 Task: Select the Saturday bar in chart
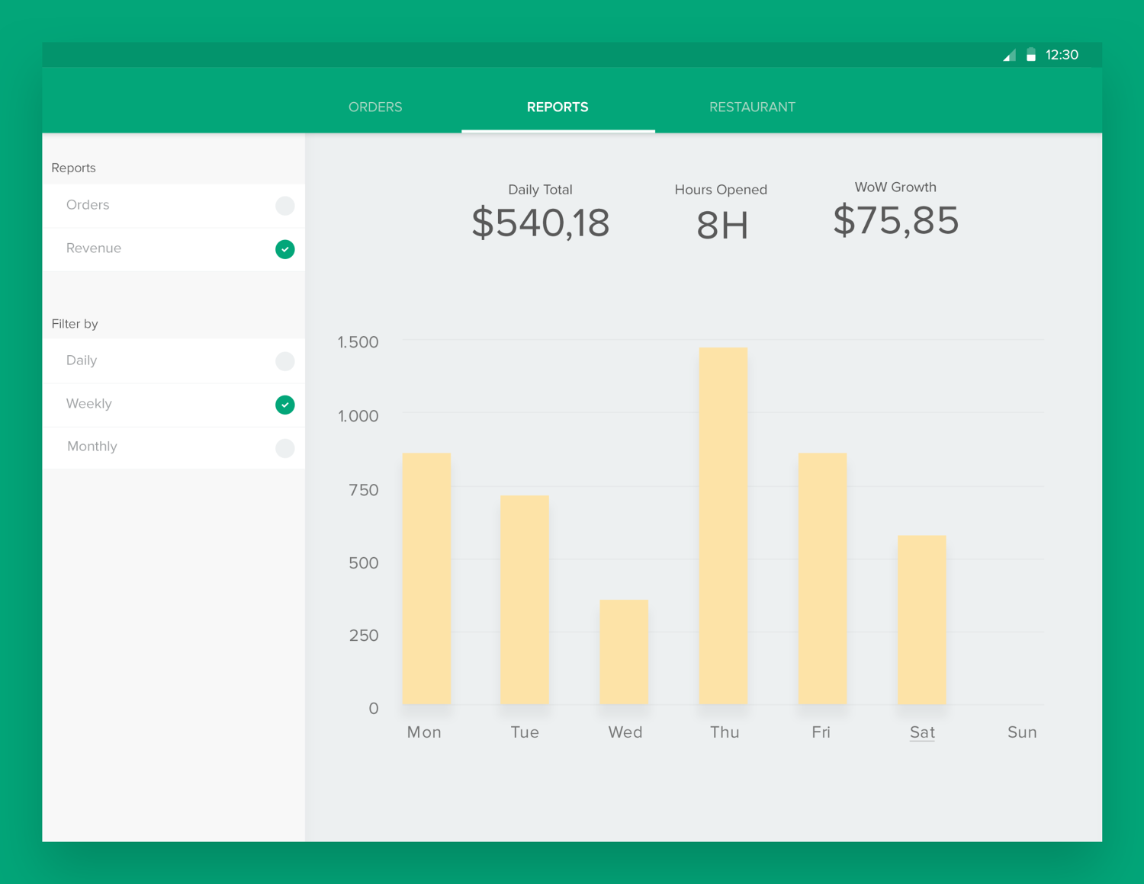[922, 620]
